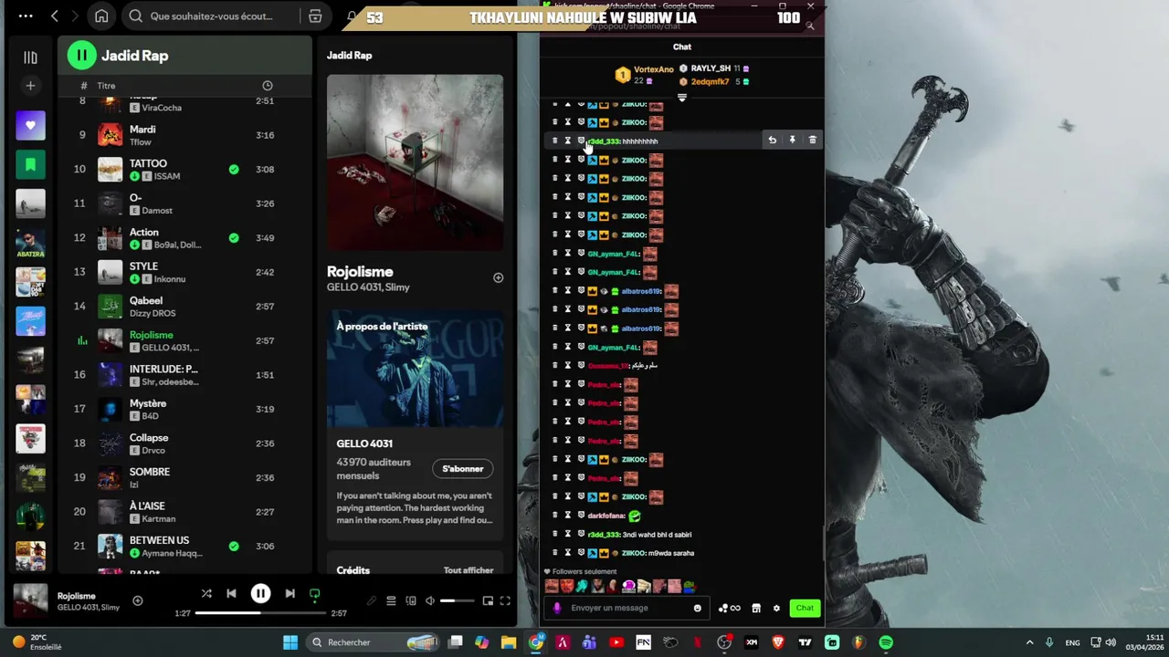Enter Spotify full screen mode

click(x=505, y=600)
